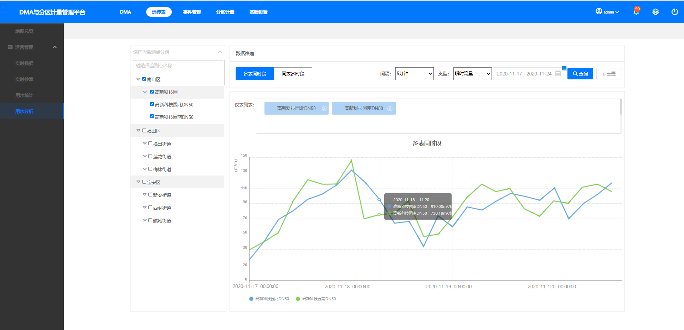Check the 新安街道 checkbox
The width and height of the screenshot is (684, 330).
[x=150, y=195]
